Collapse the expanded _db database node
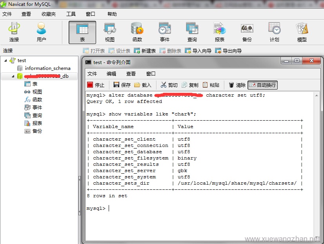 pyautogui.click(x=13, y=76)
